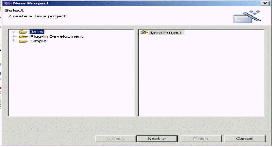
Task: Click the Java folder icon in the tree
Action: point(23,32)
